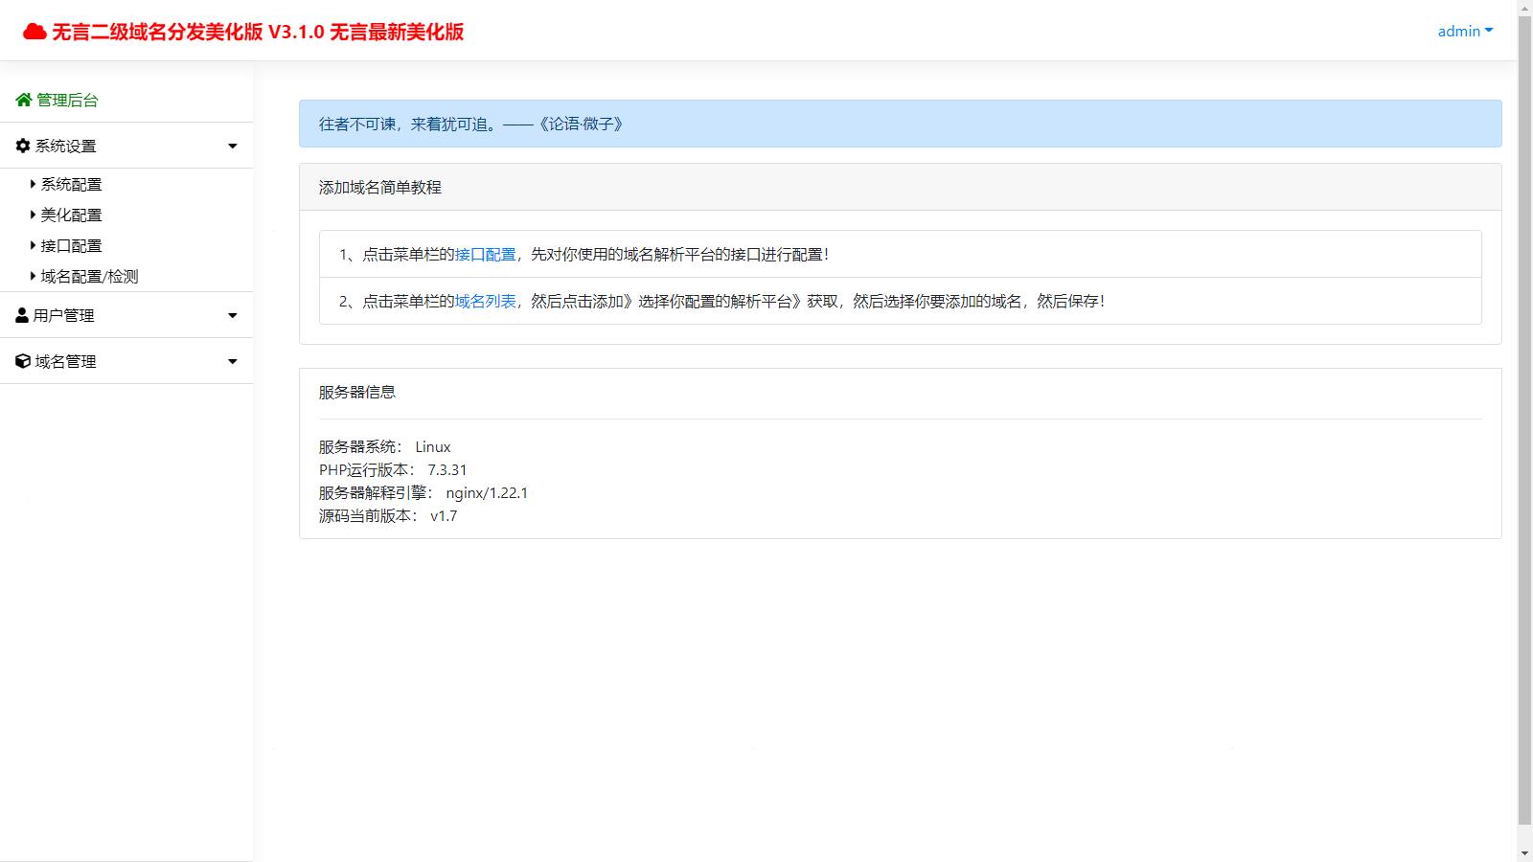Click the triangle icon before 系统配置
The height and width of the screenshot is (862, 1533).
point(33,184)
